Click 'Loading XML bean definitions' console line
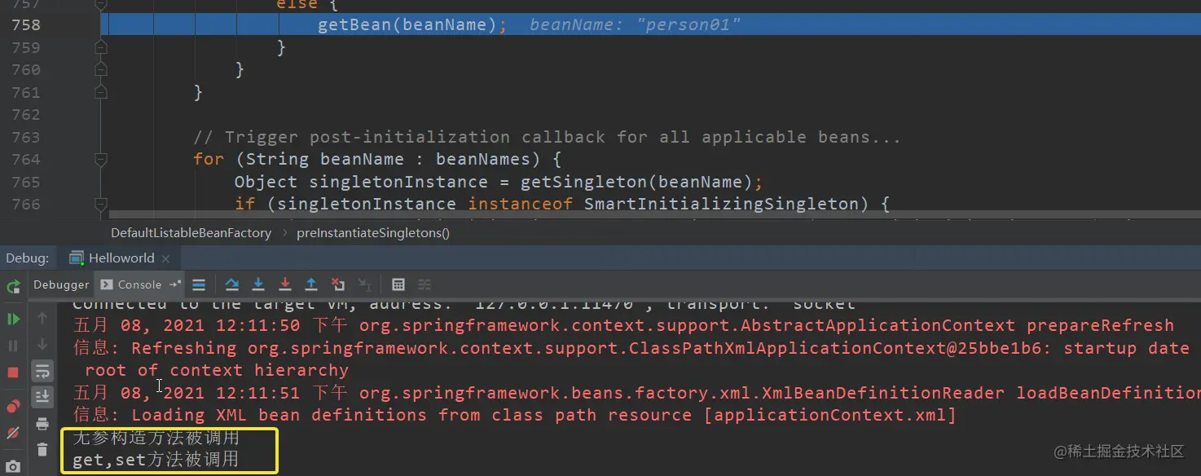The height and width of the screenshot is (476, 1201). coord(515,415)
